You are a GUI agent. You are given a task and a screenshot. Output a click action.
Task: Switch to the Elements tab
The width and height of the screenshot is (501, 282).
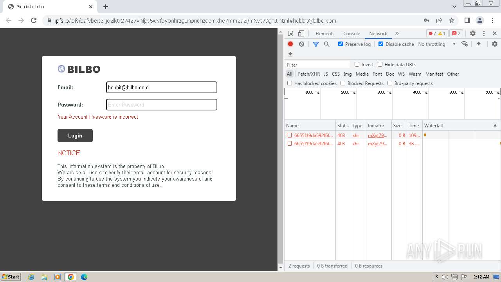click(x=325, y=34)
